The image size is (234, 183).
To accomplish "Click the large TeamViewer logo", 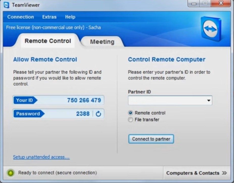I will [211, 29].
